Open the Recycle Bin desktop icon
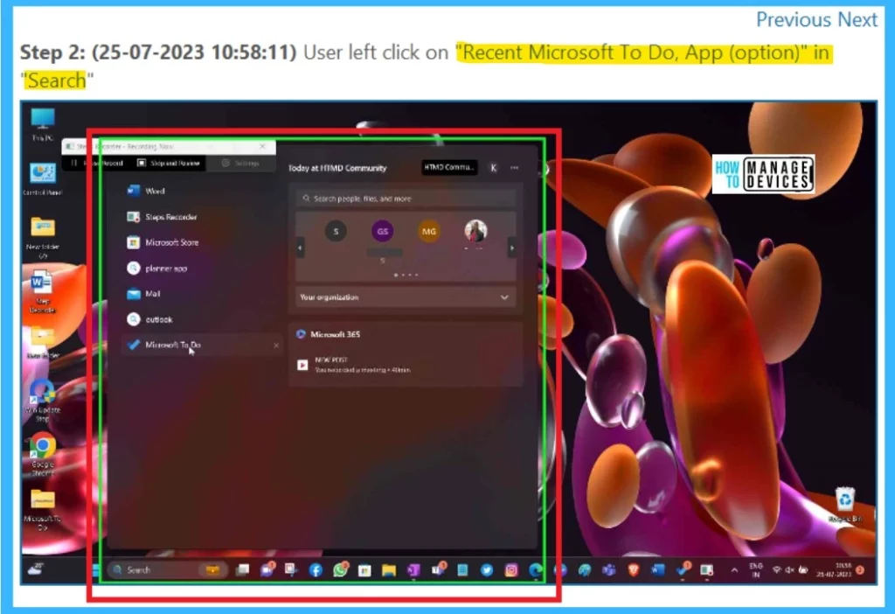Screen dimensions: 895x614 [x=845, y=505]
